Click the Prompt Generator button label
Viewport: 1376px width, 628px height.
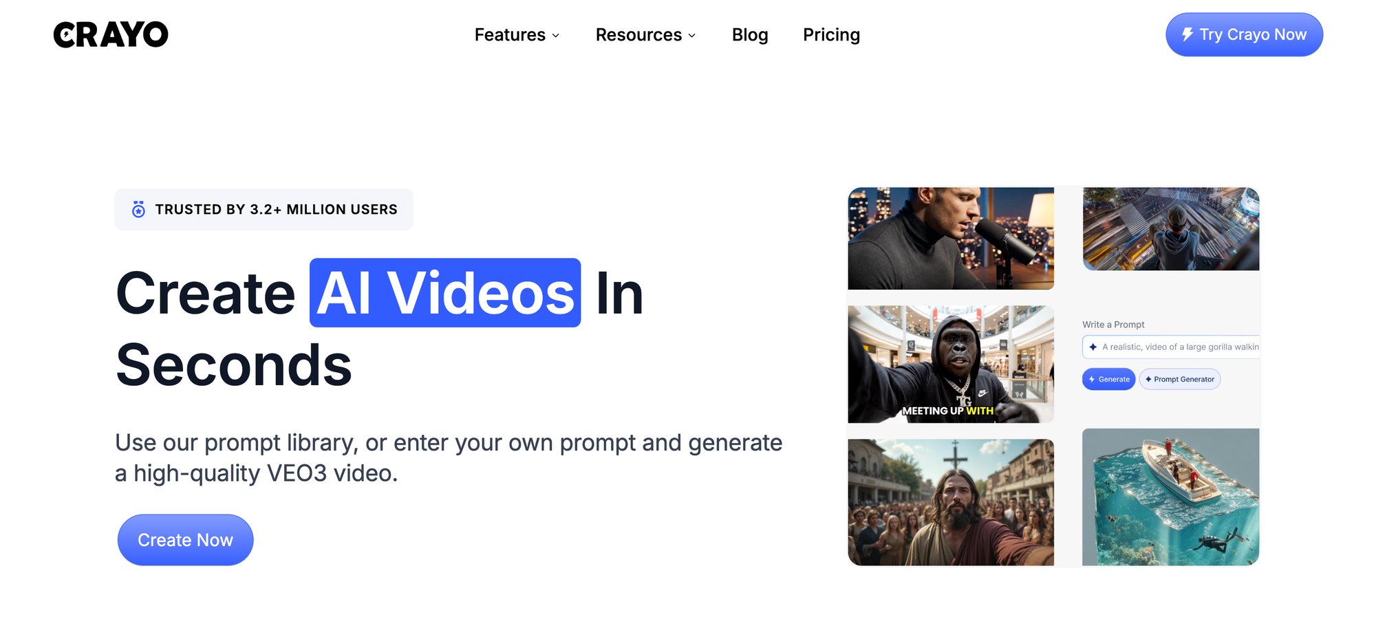(x=1183, y=379)
